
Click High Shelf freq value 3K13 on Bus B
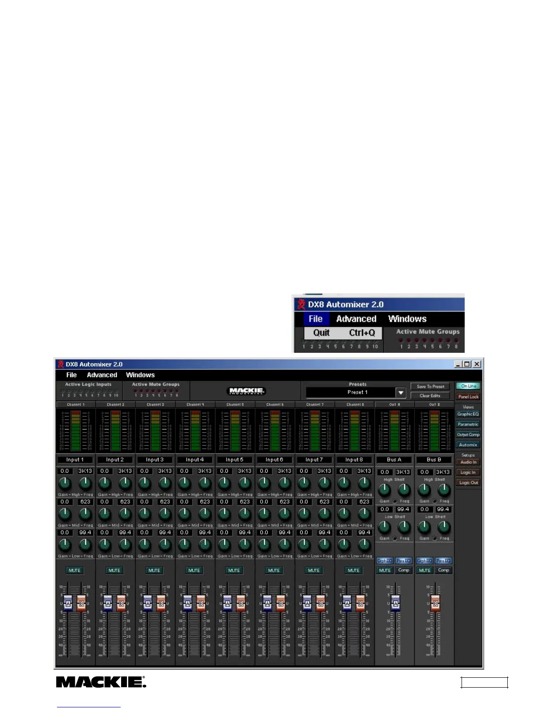tap(443, 472)
